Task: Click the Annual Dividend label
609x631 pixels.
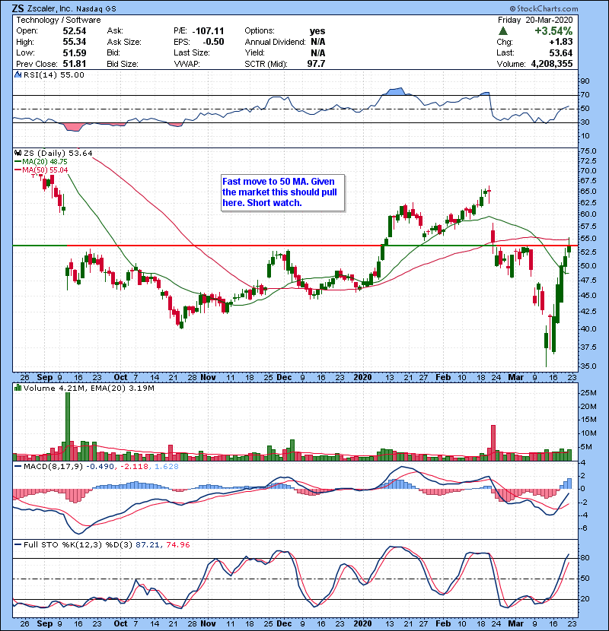Action: click(x=276, y=42)
